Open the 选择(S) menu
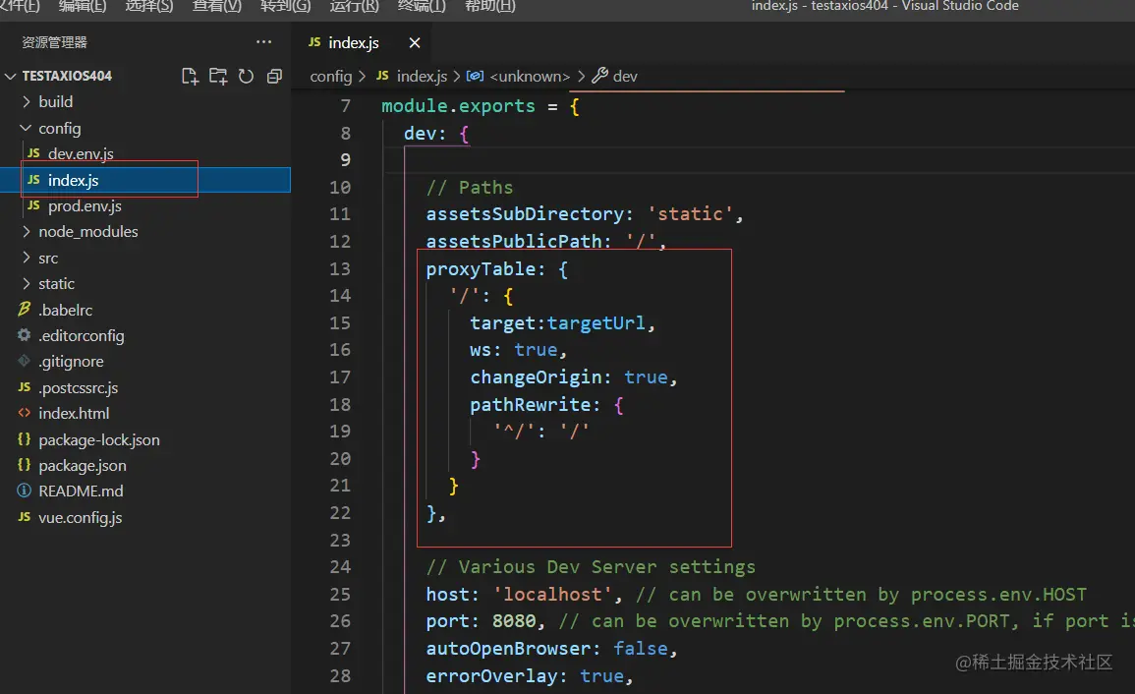 point(149,6)
